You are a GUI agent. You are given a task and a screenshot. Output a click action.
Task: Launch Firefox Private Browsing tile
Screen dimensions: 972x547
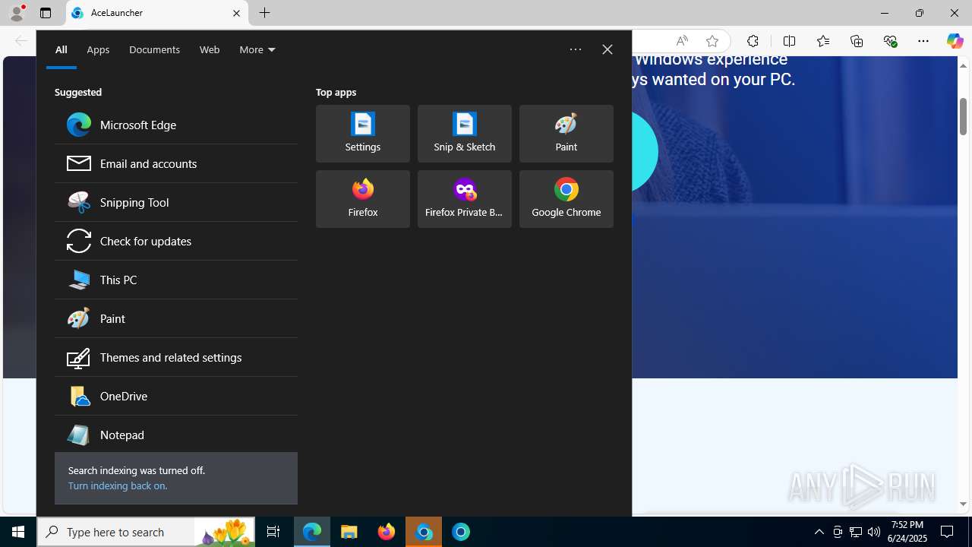tap(465, 199)
